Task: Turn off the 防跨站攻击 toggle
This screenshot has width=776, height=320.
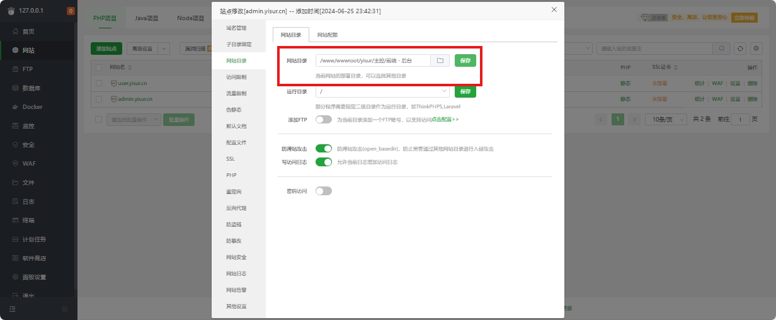Action: pyautogui.click(x=323, y=149)
